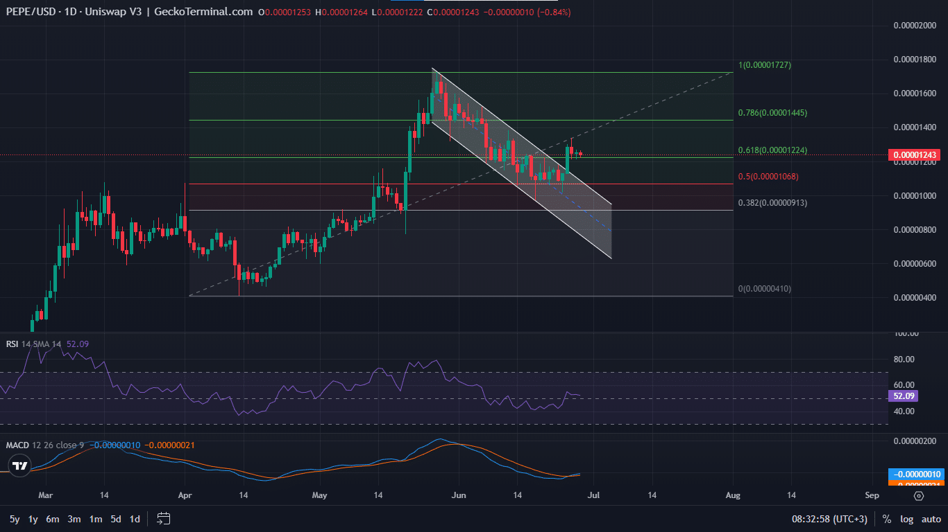Click the MACD signal value -0.00000021 in legend
Image resolution: width=948 pixels, height=532 pixels.
coord(170,444)
